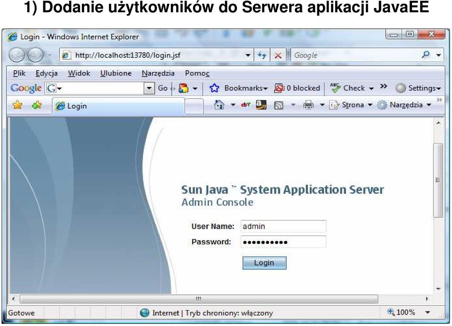Click the ABC spell Check icon
This screenshot has height=326, width=452.
click(x=335, y=88)
